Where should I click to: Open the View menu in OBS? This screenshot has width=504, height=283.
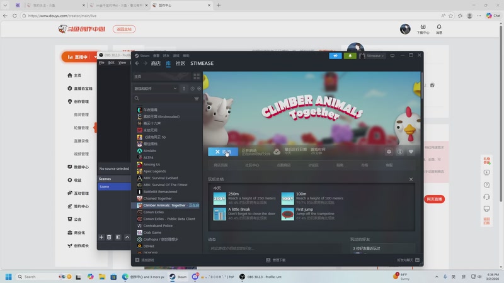click(122, 62)
